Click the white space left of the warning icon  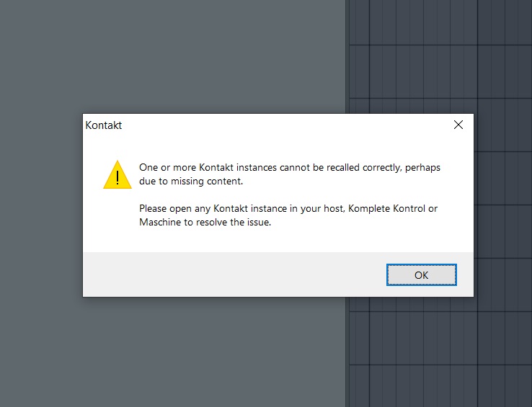(93, 175)
